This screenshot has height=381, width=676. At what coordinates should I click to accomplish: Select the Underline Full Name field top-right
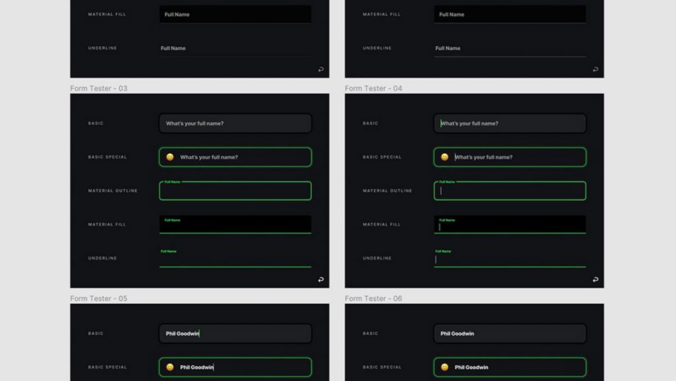510,48
